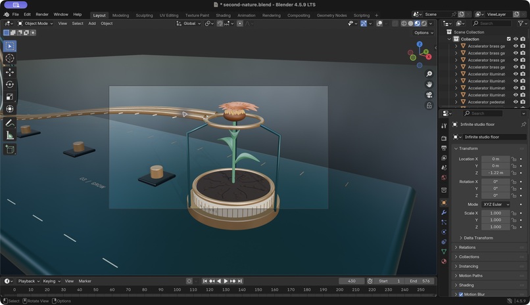Select the Select Box tool
The width and height of the screenshot is (530, 305).
9,46
